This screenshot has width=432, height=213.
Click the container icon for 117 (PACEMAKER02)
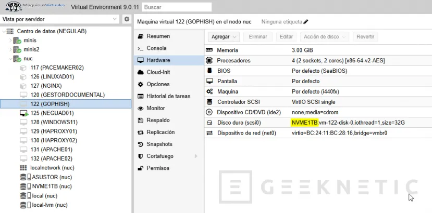tap(23, 68)
